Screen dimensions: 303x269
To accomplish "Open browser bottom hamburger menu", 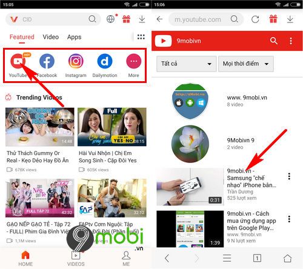I will point(227,258).
